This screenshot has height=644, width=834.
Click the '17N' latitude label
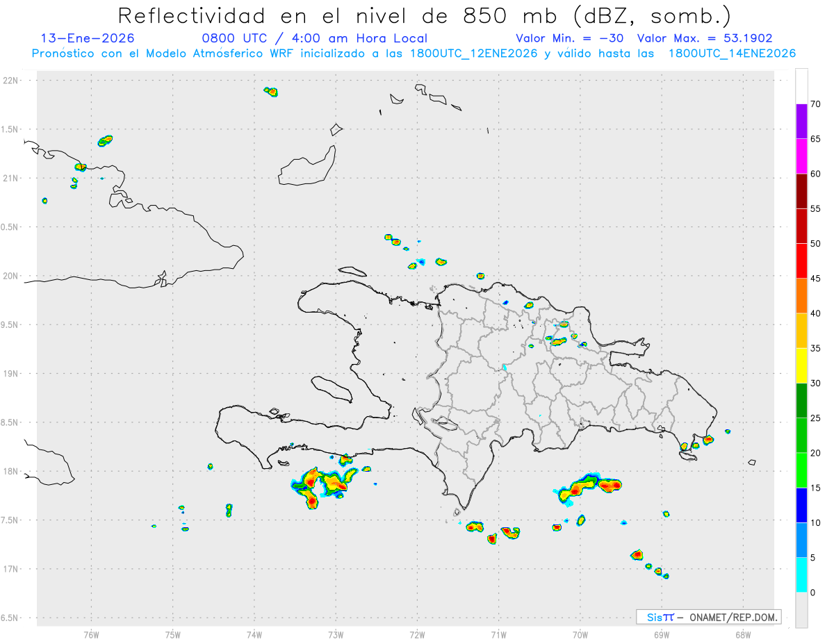click(x=11, y=569)
